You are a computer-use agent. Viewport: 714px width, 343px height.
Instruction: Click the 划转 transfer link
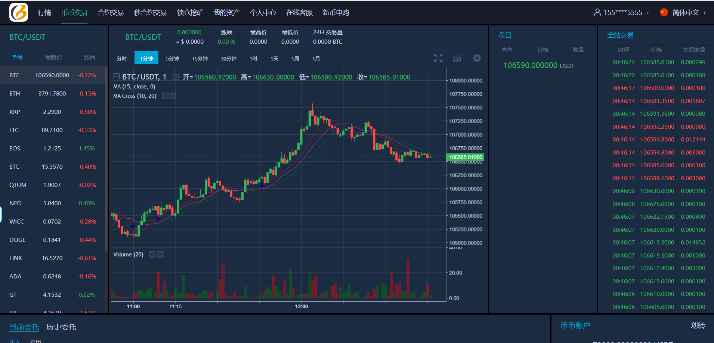pos(698,325)
